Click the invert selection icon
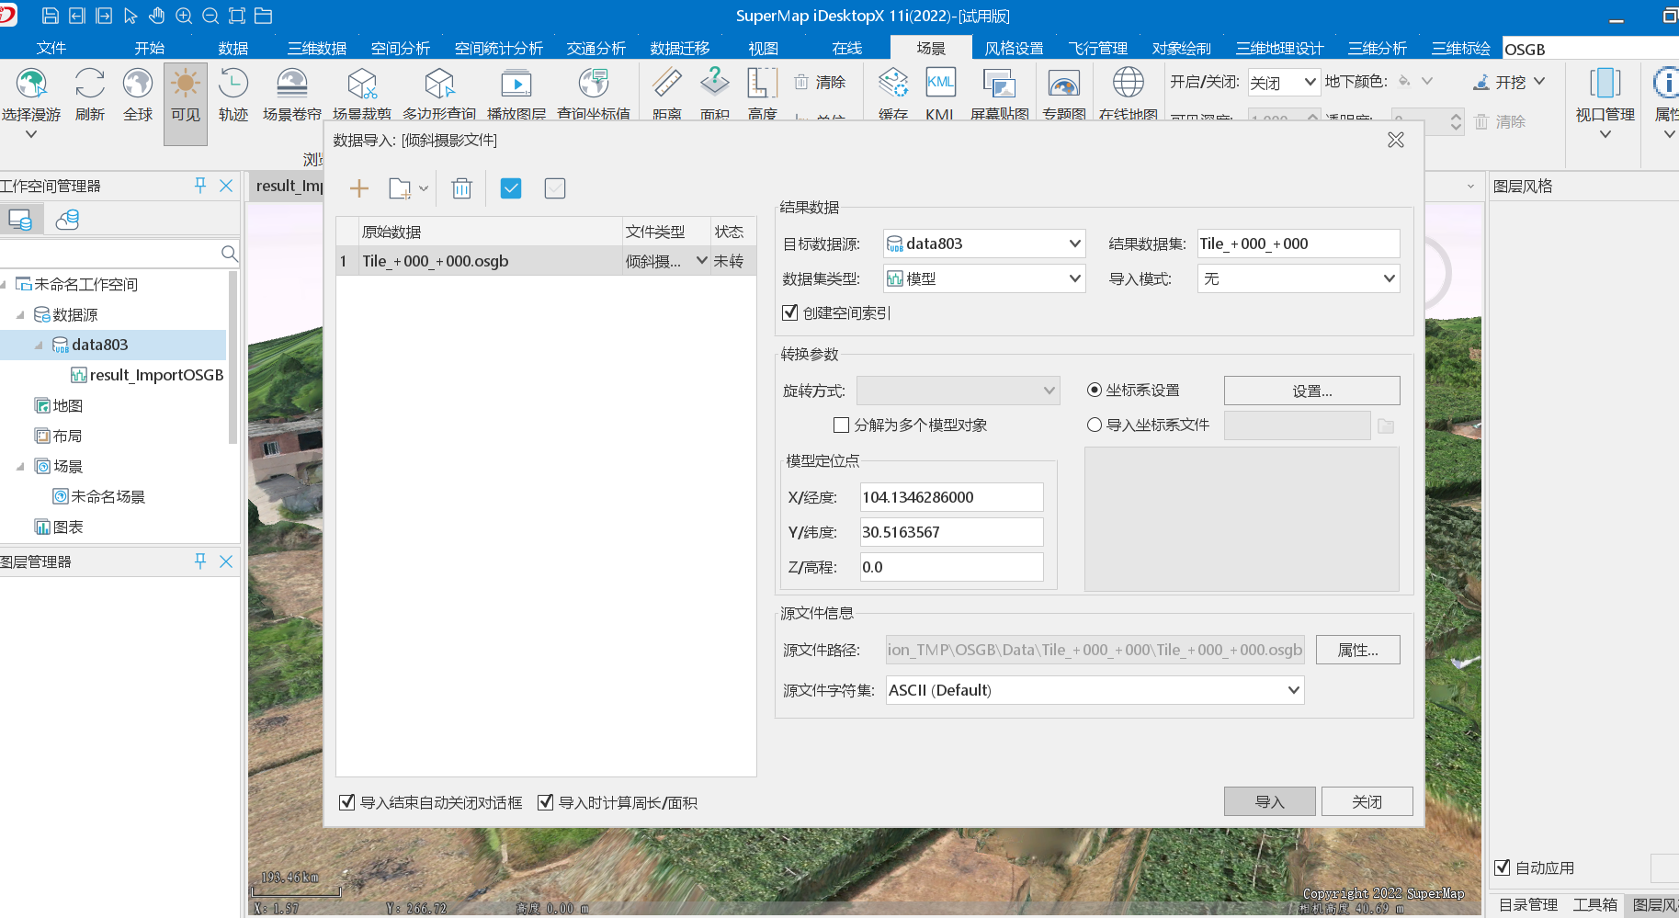Viewport: 1679px width, 918px height. [x=555, y=188]
